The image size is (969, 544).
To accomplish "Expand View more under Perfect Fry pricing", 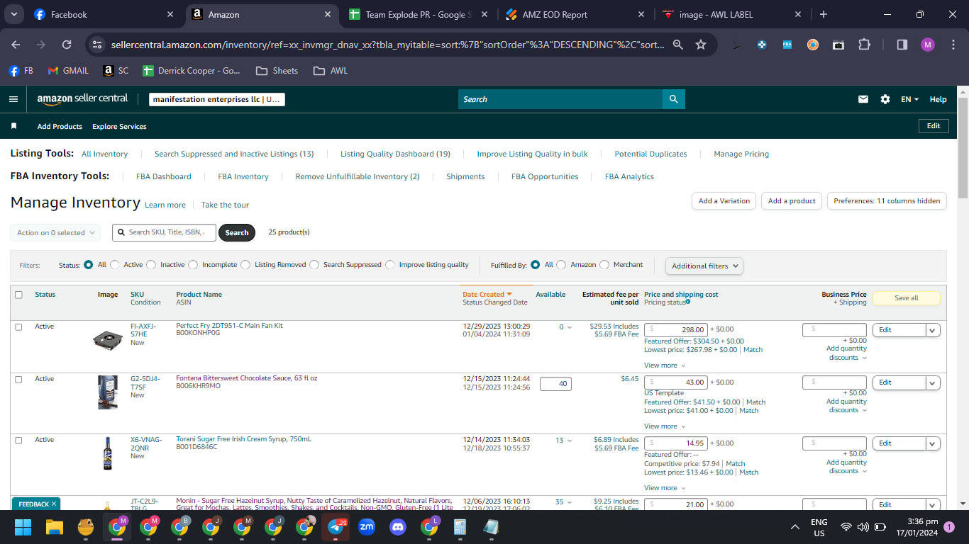I will (665, 365).
